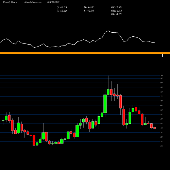Click the high value "H: 44.36"
Viewport: 170px width, 170px height.
(89, 7)
